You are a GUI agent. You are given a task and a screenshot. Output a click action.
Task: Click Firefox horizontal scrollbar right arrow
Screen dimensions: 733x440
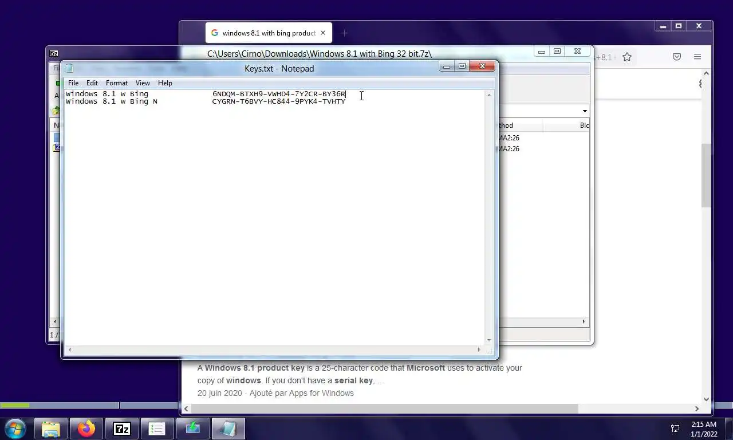point(697,408)
